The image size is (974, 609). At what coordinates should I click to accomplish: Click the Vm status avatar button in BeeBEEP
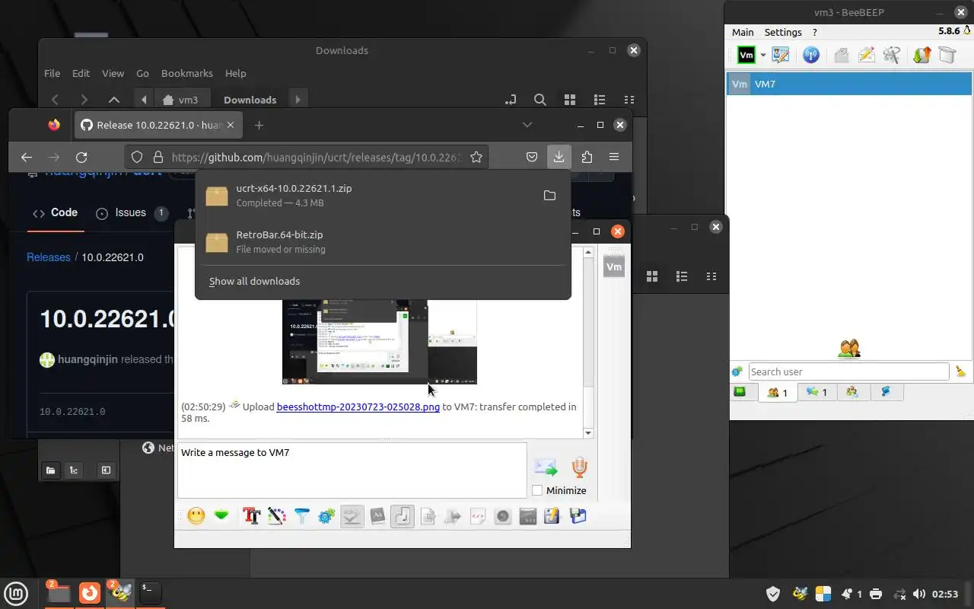point(746,55)
